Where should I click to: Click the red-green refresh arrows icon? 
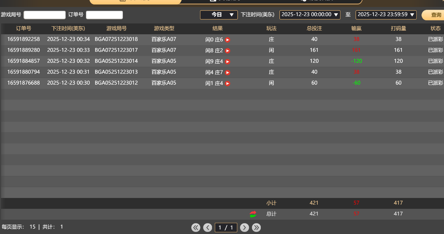tap(253, 214)
